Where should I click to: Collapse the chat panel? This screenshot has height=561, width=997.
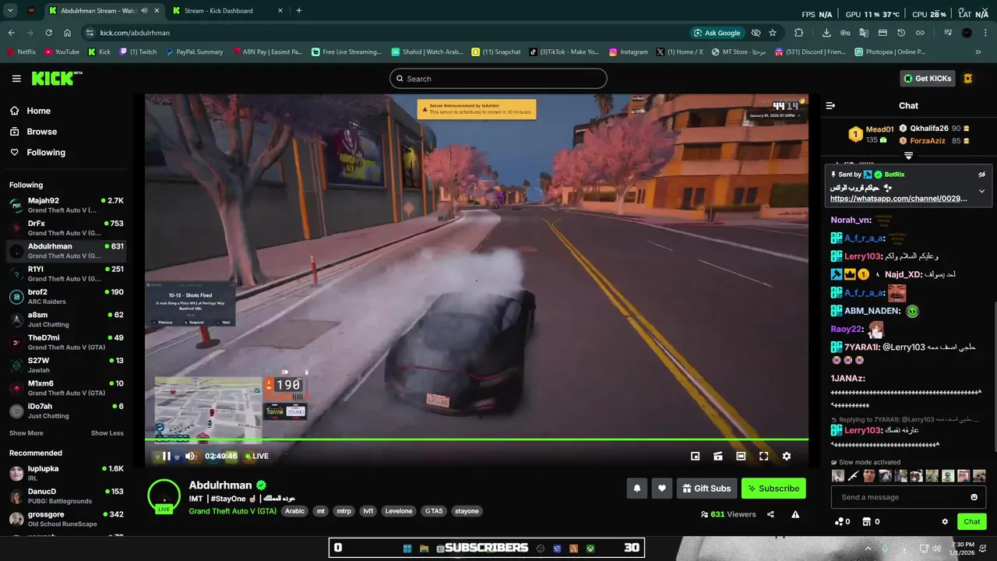pos(830,105)
